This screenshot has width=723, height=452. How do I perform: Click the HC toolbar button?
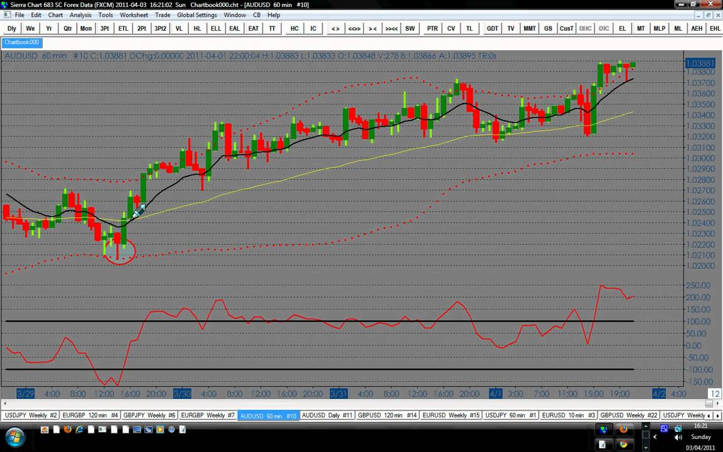[x=294, y=29]
